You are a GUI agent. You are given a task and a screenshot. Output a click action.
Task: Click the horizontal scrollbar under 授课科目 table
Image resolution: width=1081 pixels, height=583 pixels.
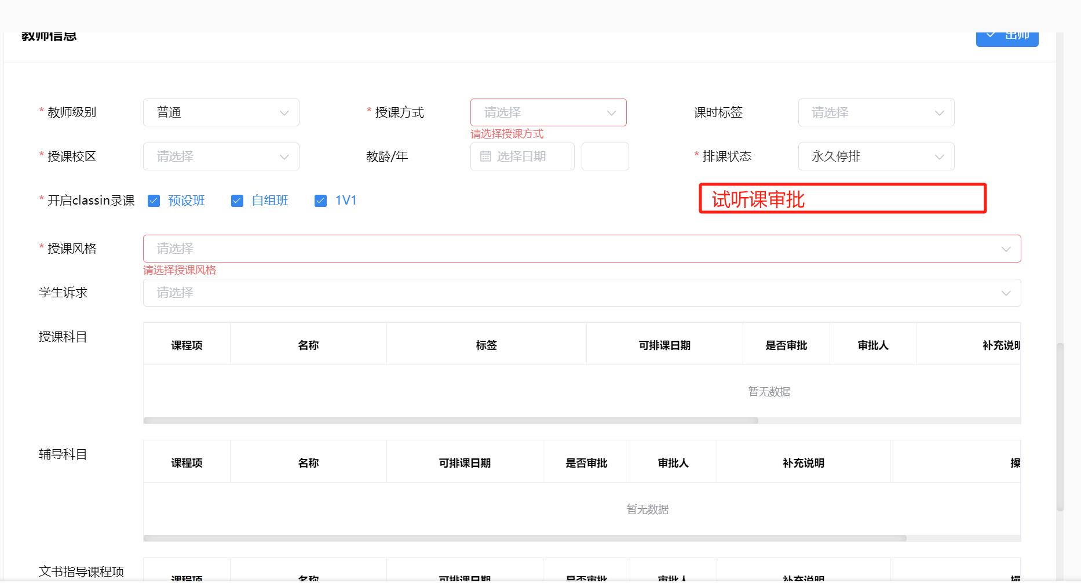tap(450, 421)
